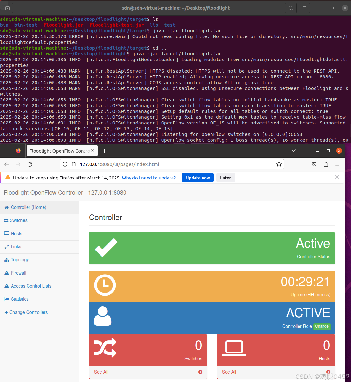The width and height of the screenshot is (351, 382).
Task: Go back one page in Firefox
Action: (7, 164)
